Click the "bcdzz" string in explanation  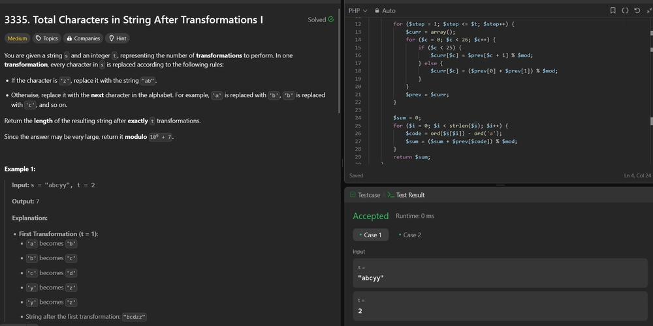tap(135, 317)
